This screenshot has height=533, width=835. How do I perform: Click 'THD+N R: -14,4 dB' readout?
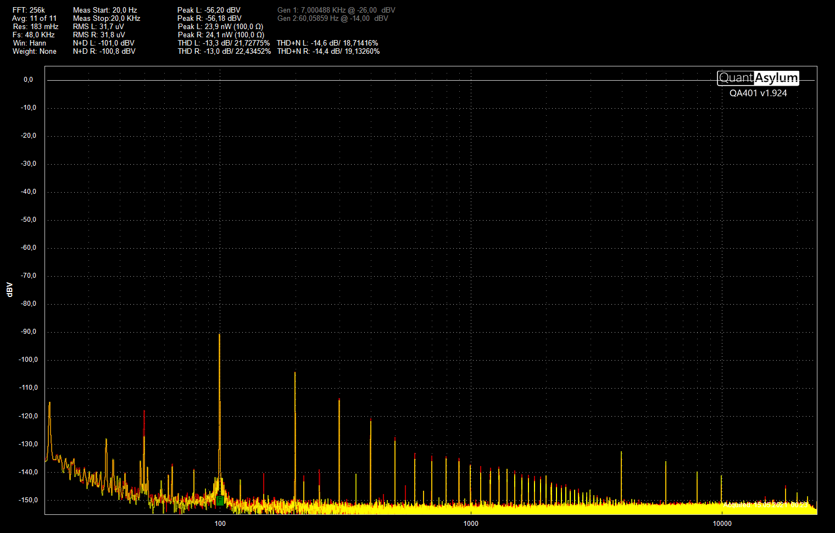[x=329, y=51]
